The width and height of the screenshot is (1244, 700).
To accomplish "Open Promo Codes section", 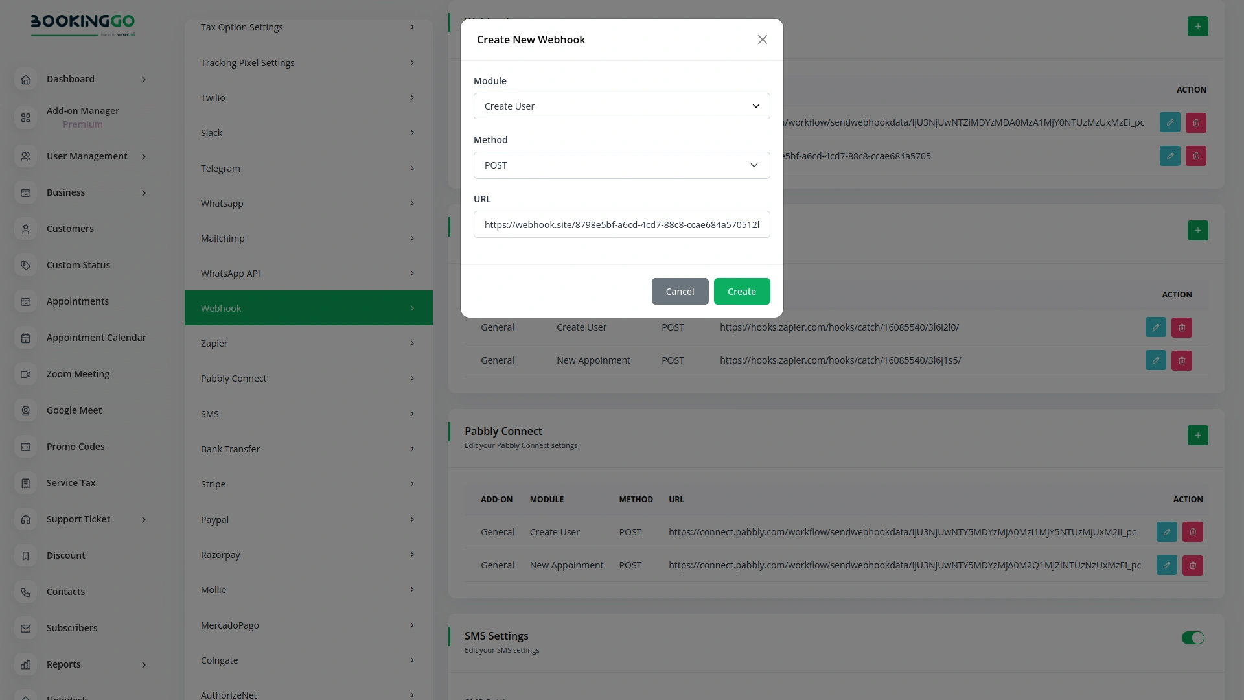I will [x=75, y=446].
